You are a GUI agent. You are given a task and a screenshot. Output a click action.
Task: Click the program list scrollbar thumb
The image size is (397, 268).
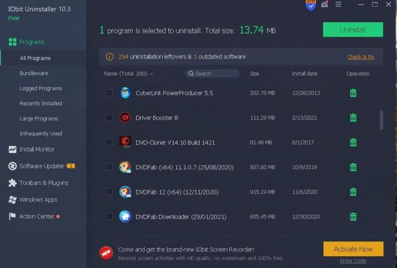coord(381,120)
